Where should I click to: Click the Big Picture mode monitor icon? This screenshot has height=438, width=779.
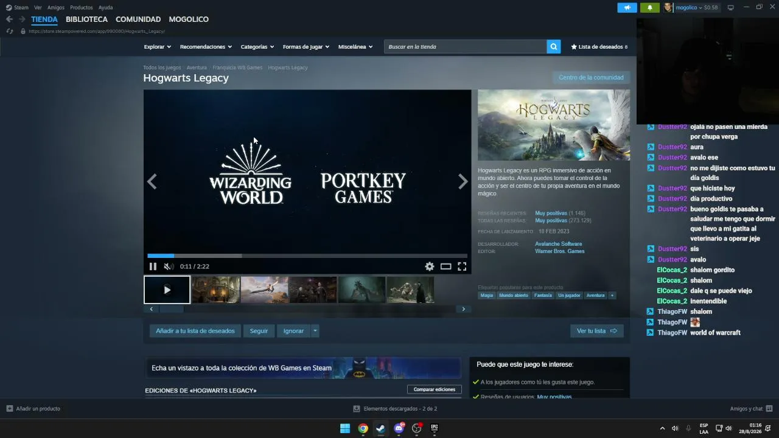(730, 7)
